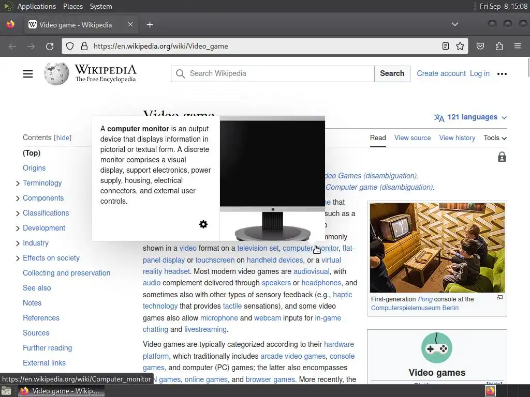This screenshot has height=397, width=530.
Task: Open the 121 languages dropdown
Action: point(470,117)
